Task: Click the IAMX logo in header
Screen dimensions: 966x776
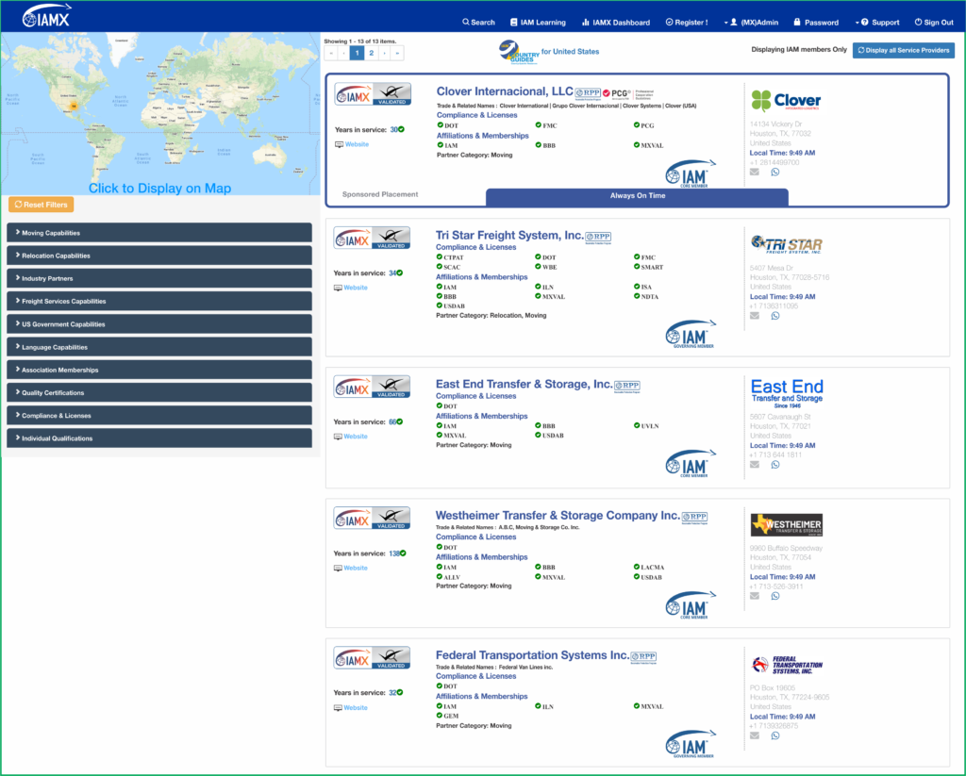Action: 47,16
